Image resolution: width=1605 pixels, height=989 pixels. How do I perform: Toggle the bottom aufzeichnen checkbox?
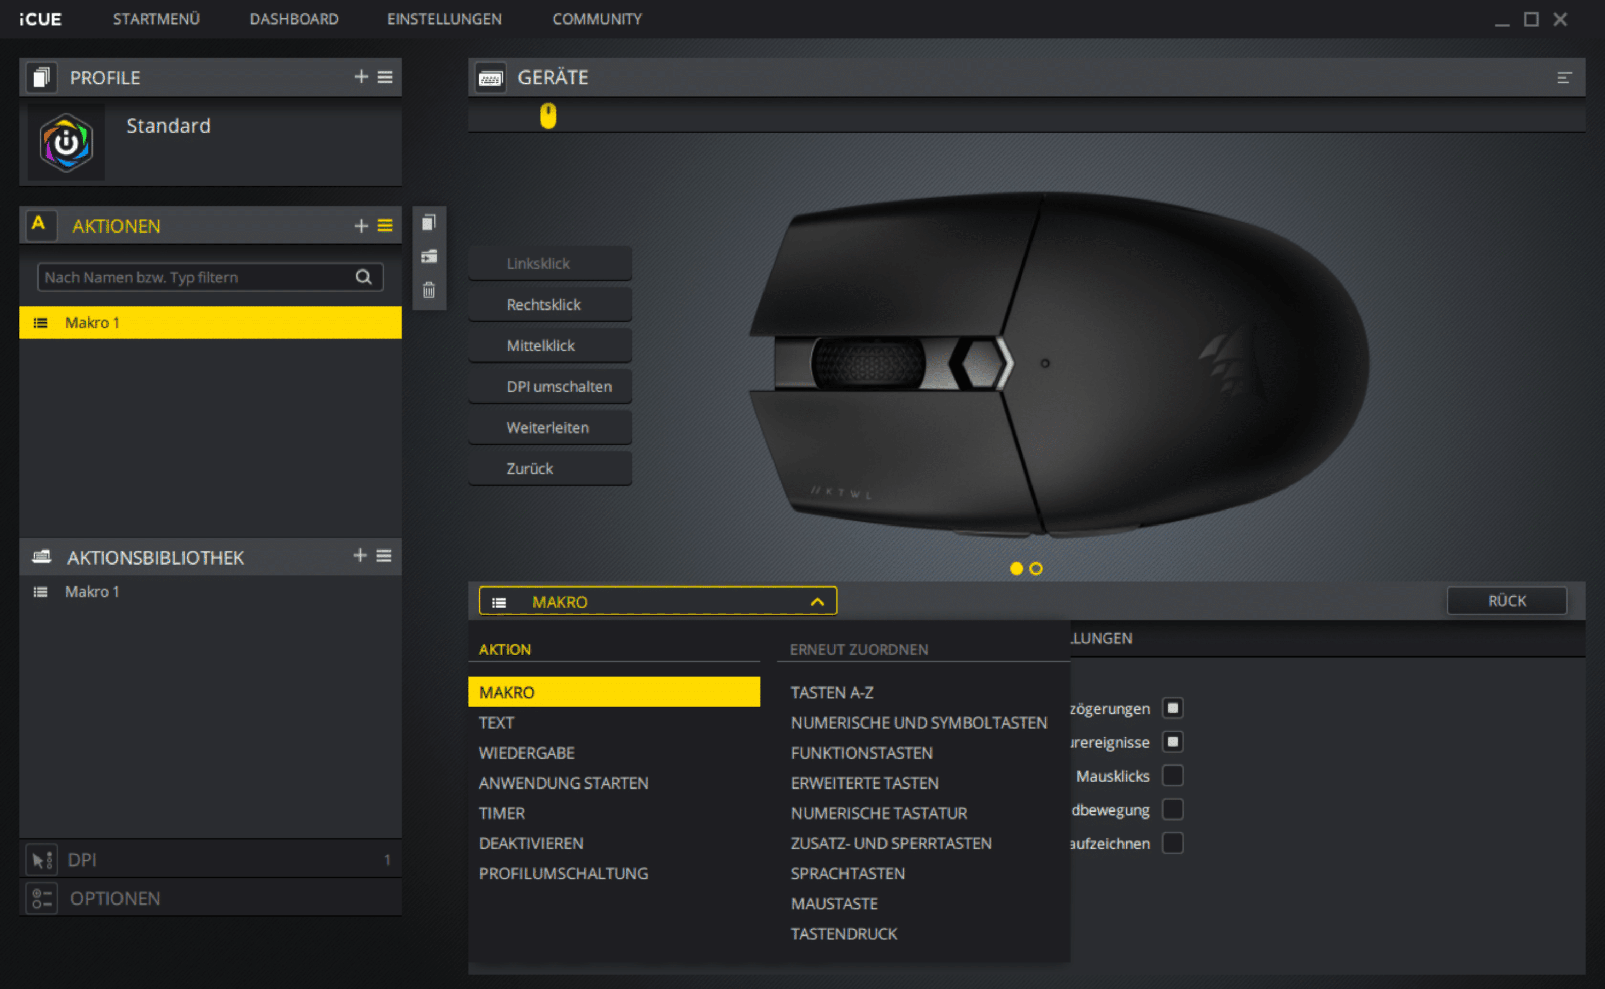(x=1172, y=843)
